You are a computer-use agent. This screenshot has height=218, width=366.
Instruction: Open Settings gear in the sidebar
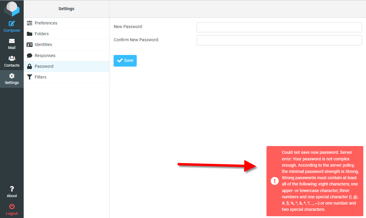click(x=12, y=79)
